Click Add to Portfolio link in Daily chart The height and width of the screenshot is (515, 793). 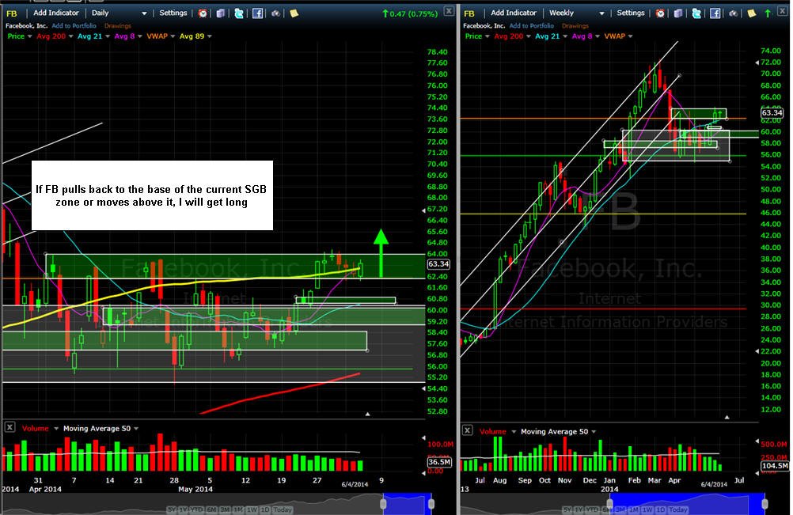pos(74,25)
